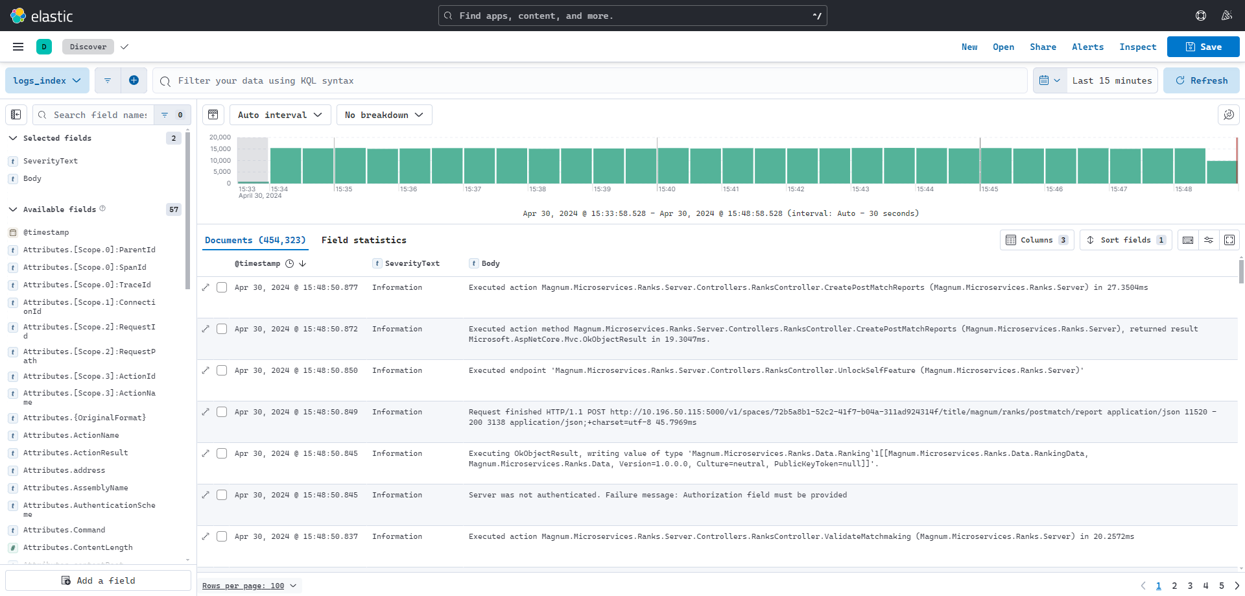
Task: Click the Save button
Action: coord(1203,47)
